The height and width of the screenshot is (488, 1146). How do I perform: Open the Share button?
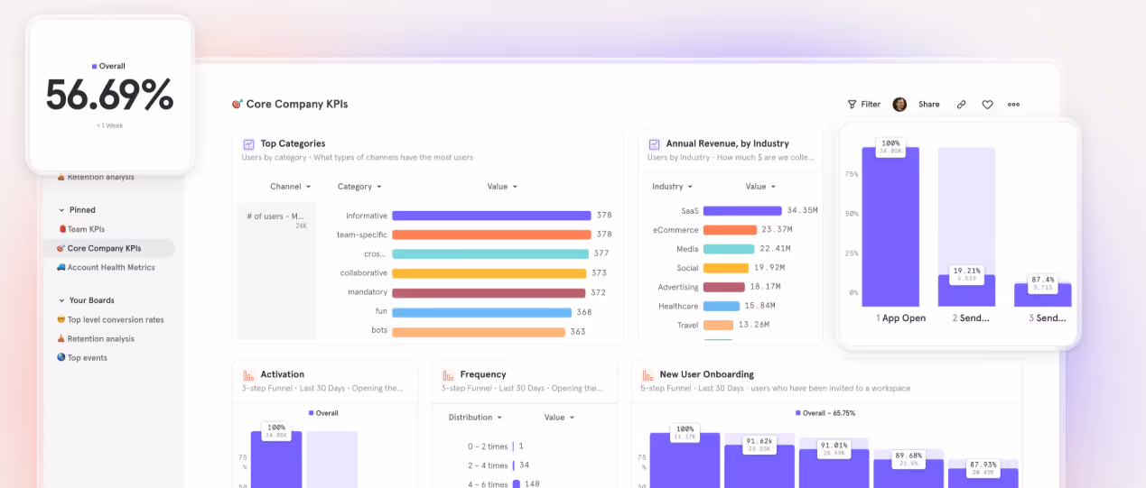click(x=929, y=105)
